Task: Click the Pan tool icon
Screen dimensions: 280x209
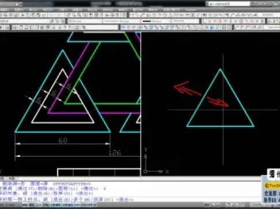Action: tap(69, 15)
